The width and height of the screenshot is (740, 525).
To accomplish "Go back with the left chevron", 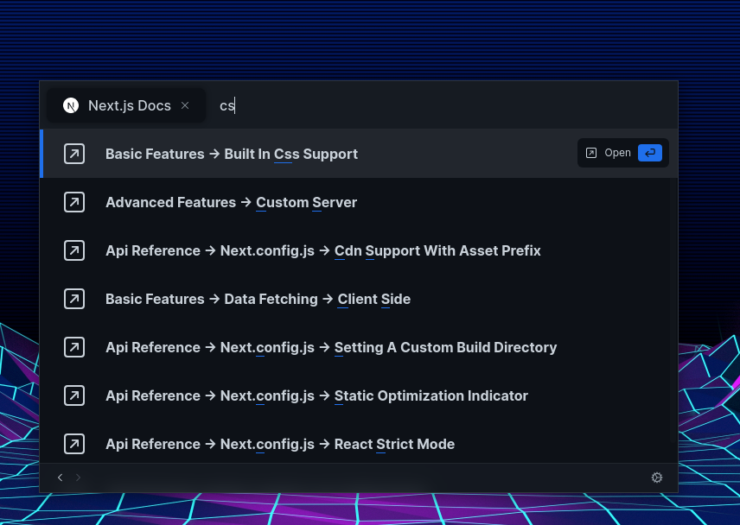I will (x=60, y=478).
